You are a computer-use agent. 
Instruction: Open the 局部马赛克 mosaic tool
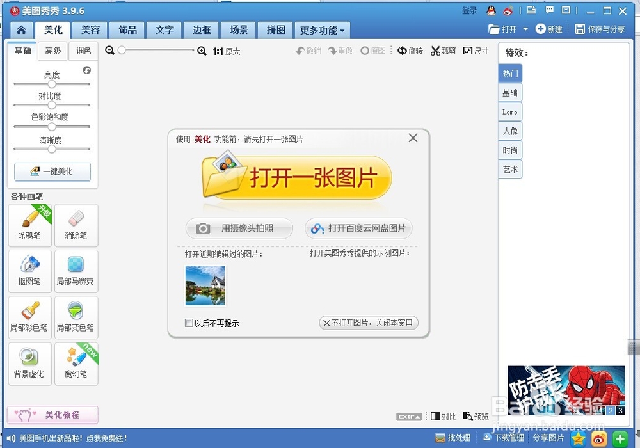[76, 271]
